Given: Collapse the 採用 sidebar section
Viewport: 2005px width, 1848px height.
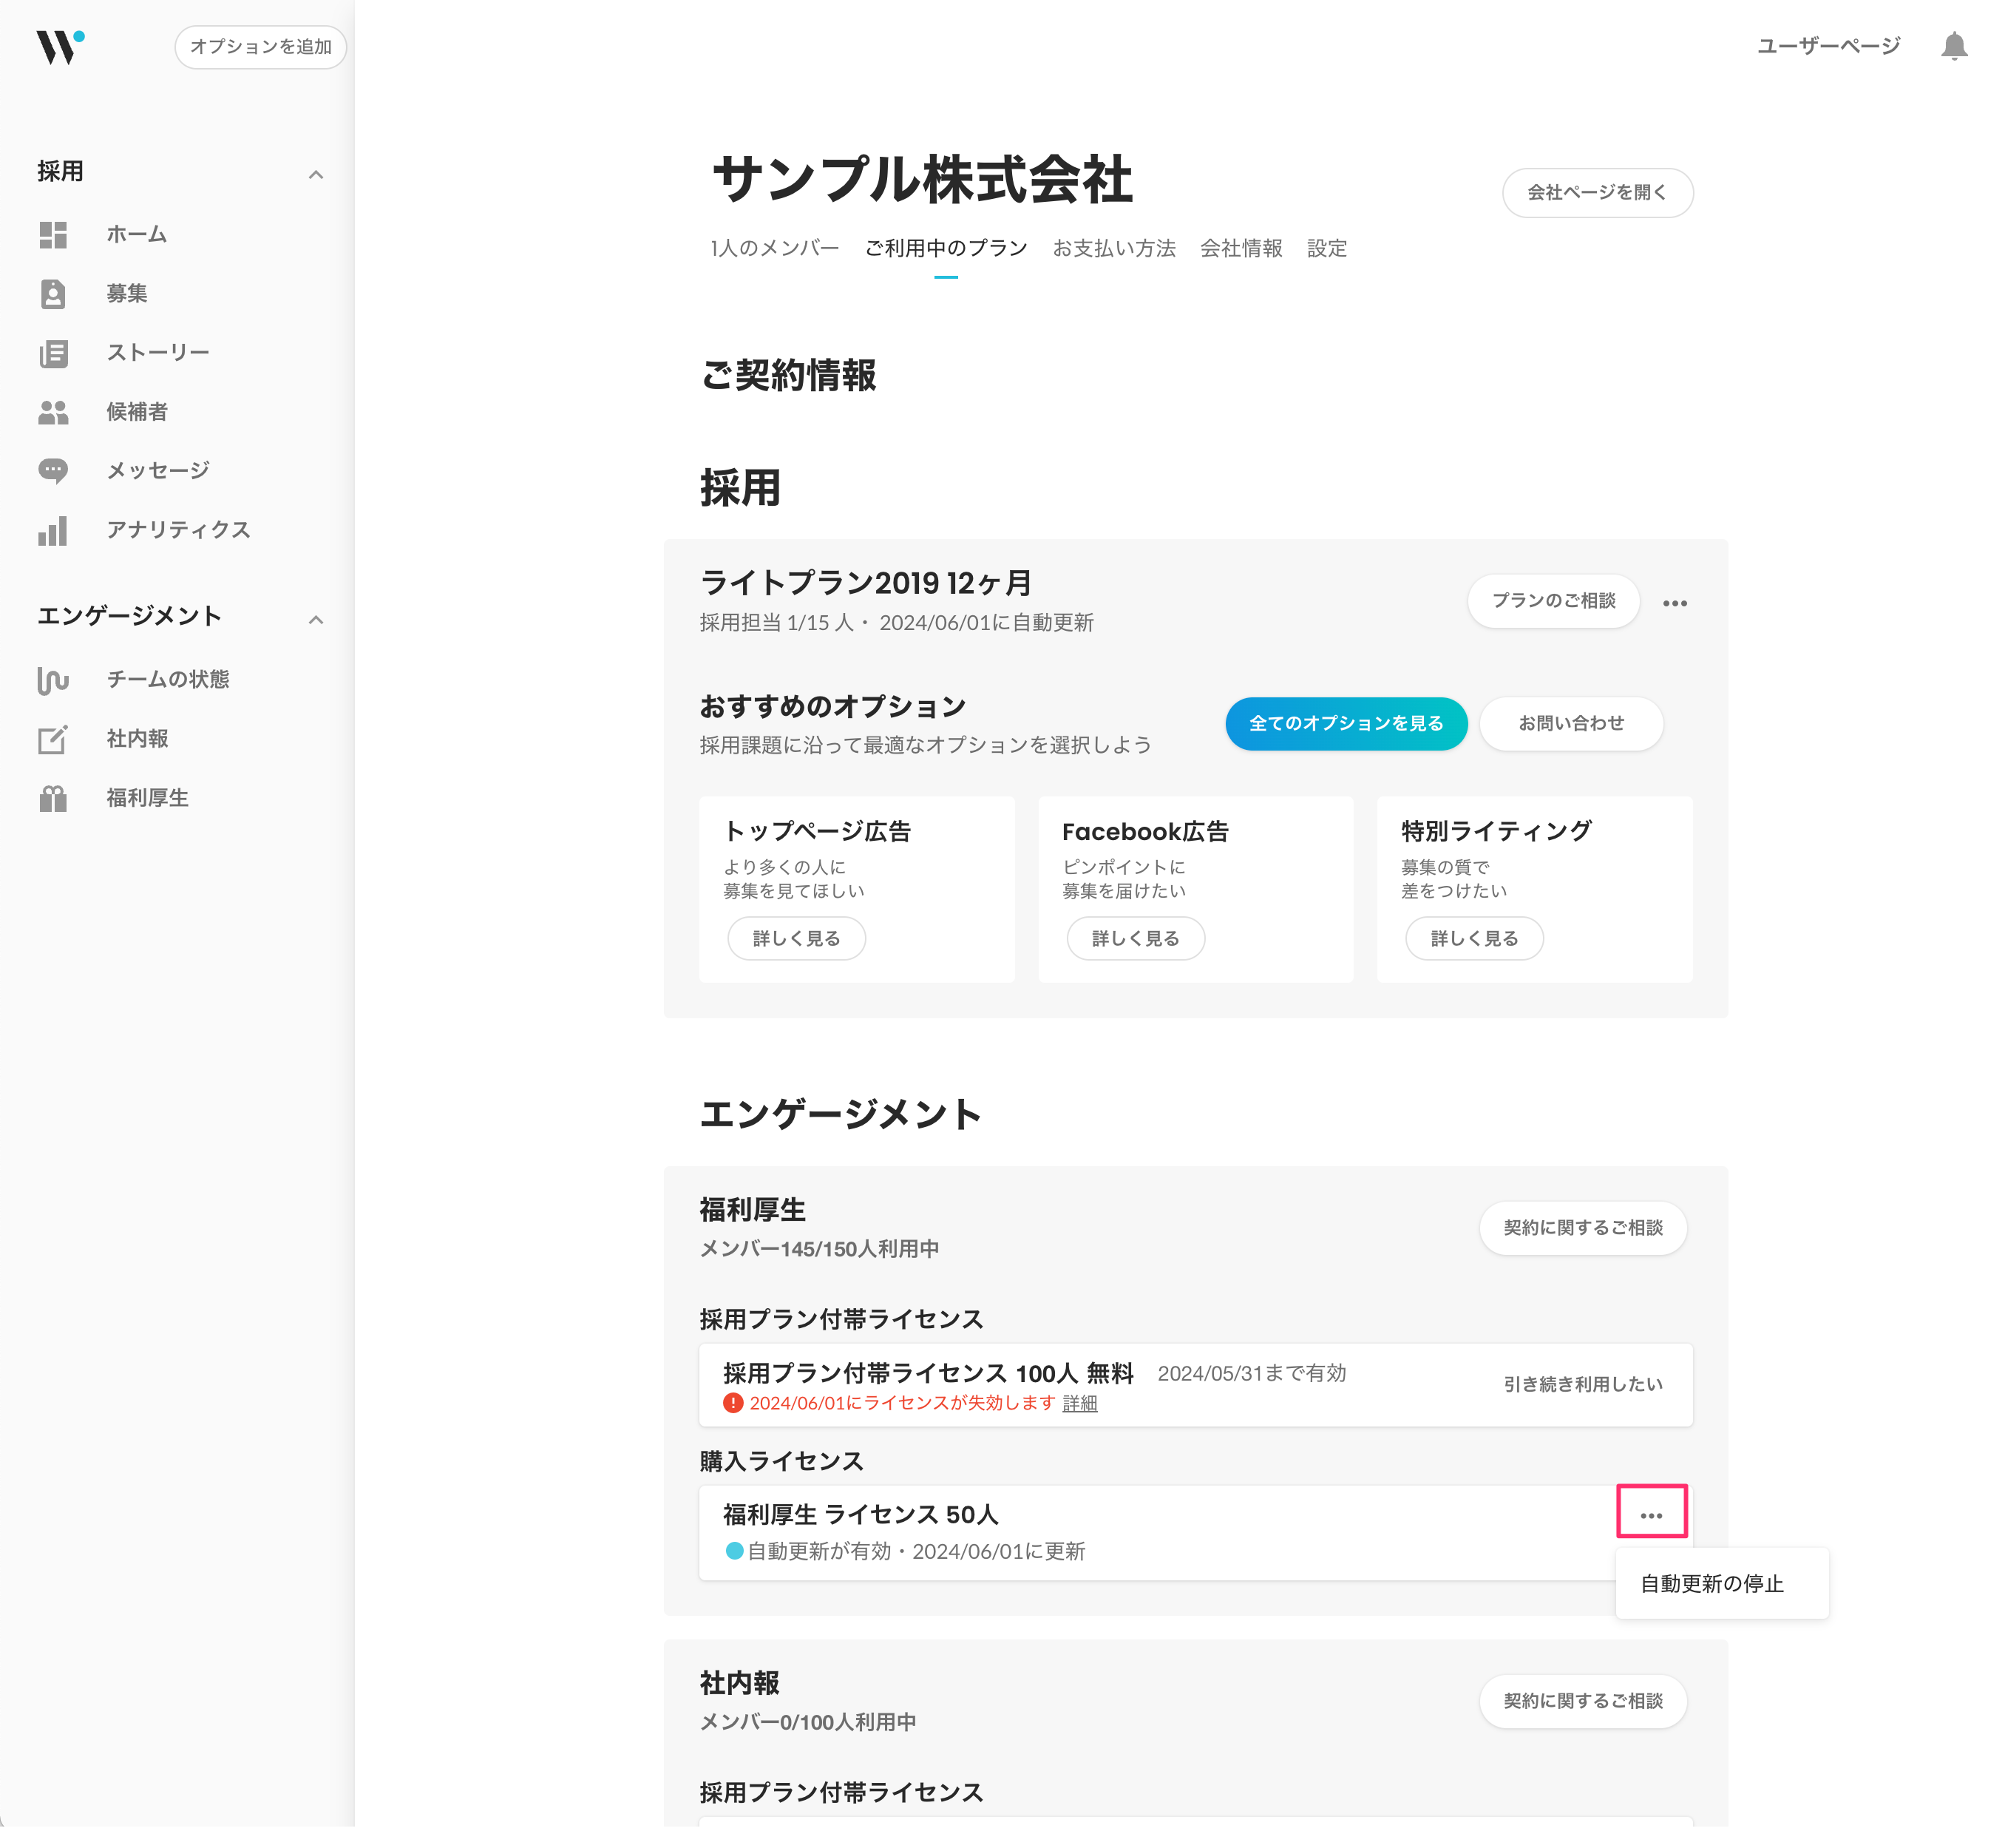Looking at the screenshot, I should tap(316, 175).
